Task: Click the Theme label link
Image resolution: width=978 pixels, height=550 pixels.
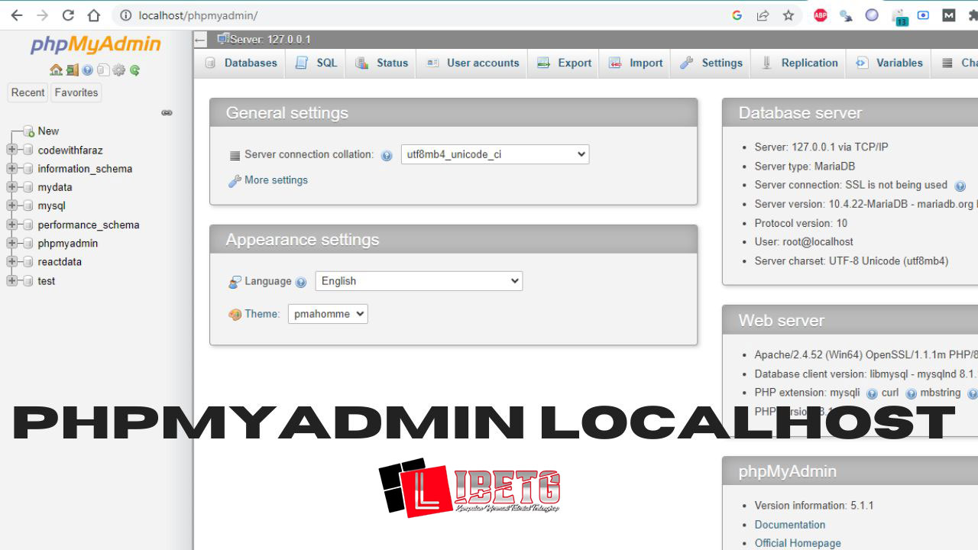Action: click(262, 314)
